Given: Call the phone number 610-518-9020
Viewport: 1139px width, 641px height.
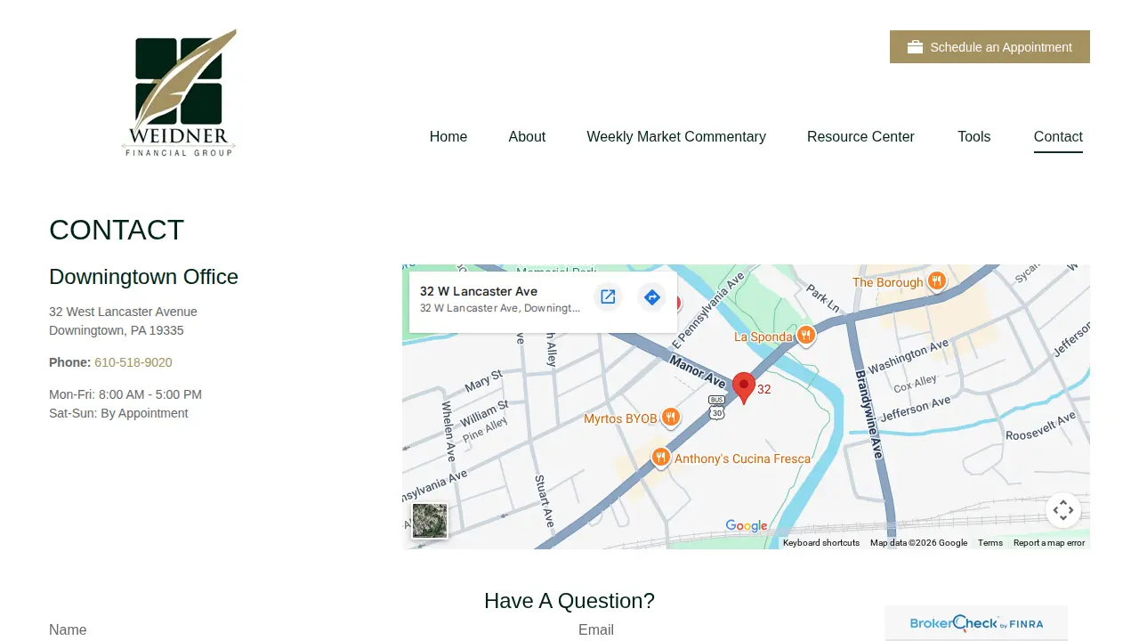Looking at the screenshot, I should 133,362.
